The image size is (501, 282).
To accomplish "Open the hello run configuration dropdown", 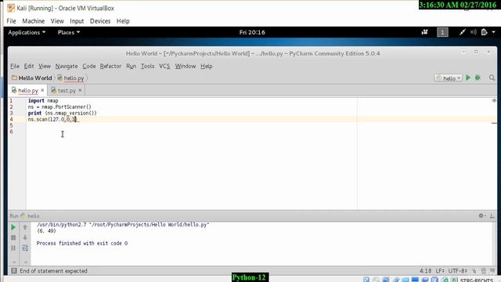I will tap(449, 78).
